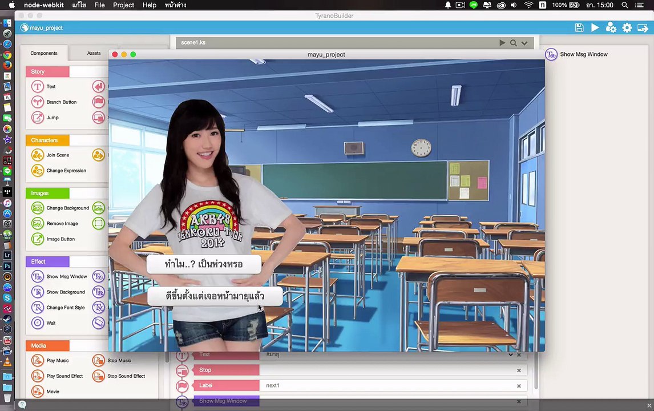This screenshot has height=411, width=654.
Task: Click the mayu_project title in the blue bar
Action: tap(46, 28)
